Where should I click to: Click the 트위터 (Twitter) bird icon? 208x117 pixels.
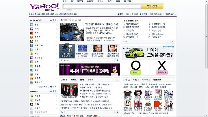[x=32, y=108]
